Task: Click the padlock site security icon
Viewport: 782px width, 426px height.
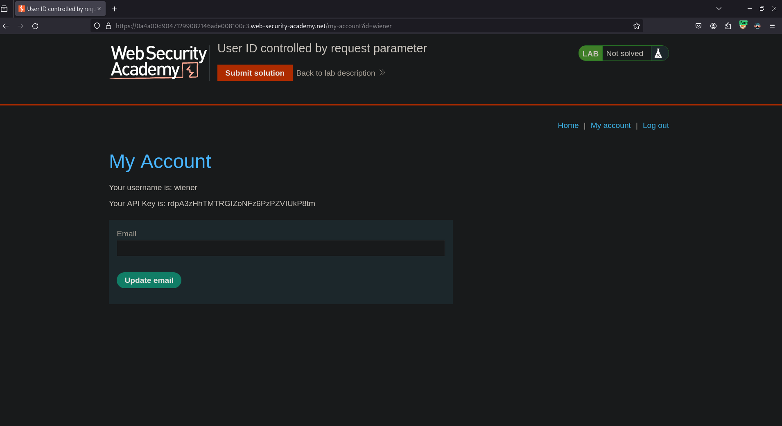Action: click(x=108, y=25)
